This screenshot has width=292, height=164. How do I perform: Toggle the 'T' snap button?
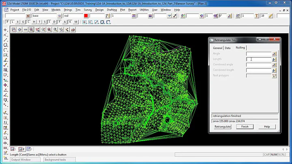point(39,22)
